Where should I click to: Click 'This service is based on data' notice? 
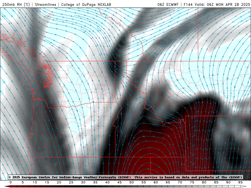(162, 177)
